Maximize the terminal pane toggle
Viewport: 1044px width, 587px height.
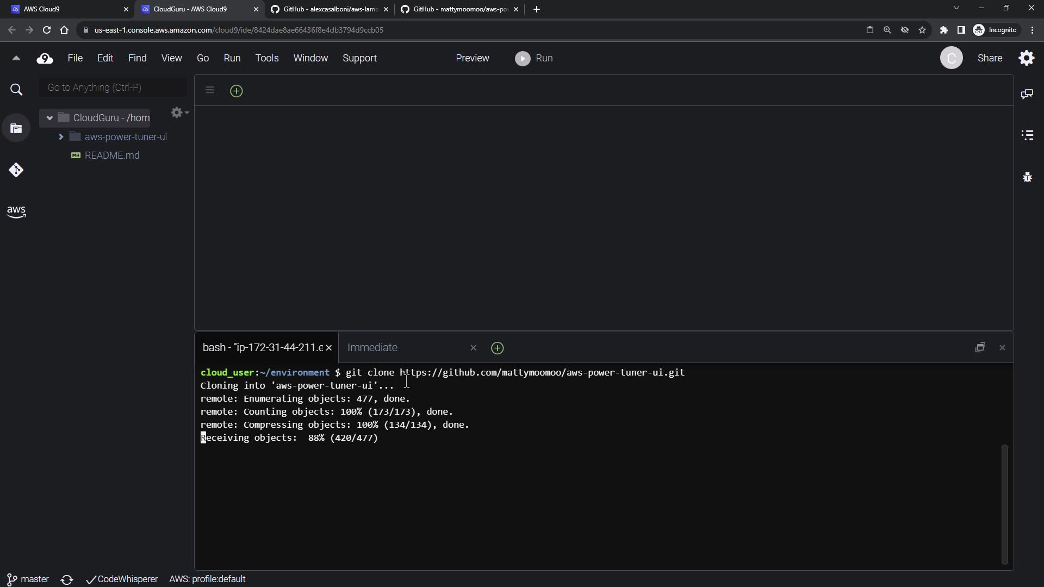(980, 348)
